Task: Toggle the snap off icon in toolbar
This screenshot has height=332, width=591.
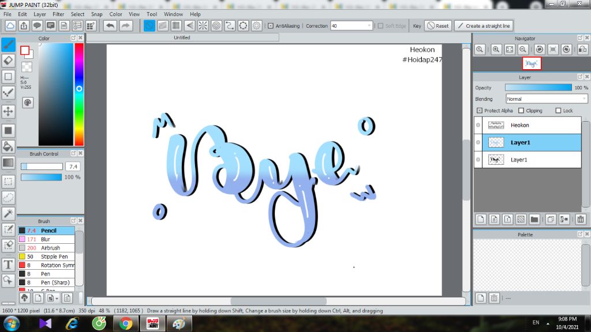Action: pos(149,25)
